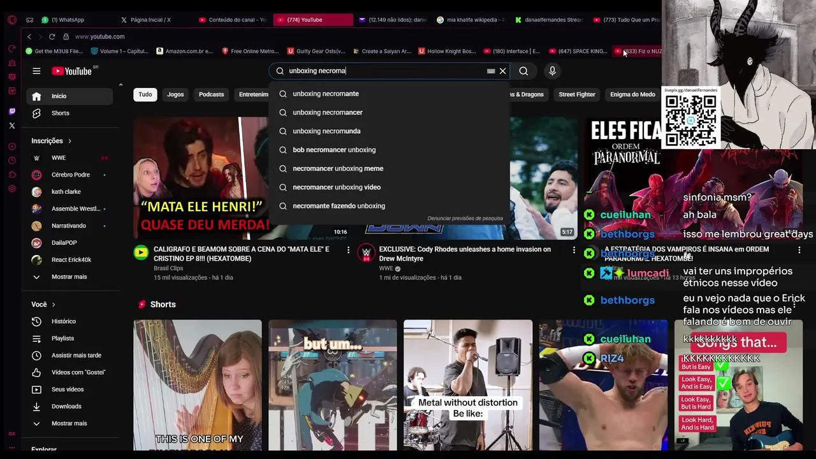Open kath clarke subscription
816x459 pixels.
pos(69,192)
